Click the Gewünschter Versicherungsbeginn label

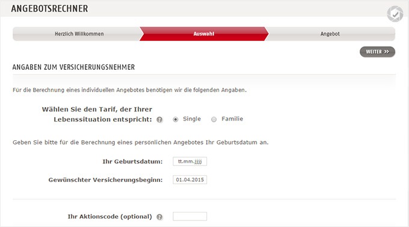[x=105, y=180]
